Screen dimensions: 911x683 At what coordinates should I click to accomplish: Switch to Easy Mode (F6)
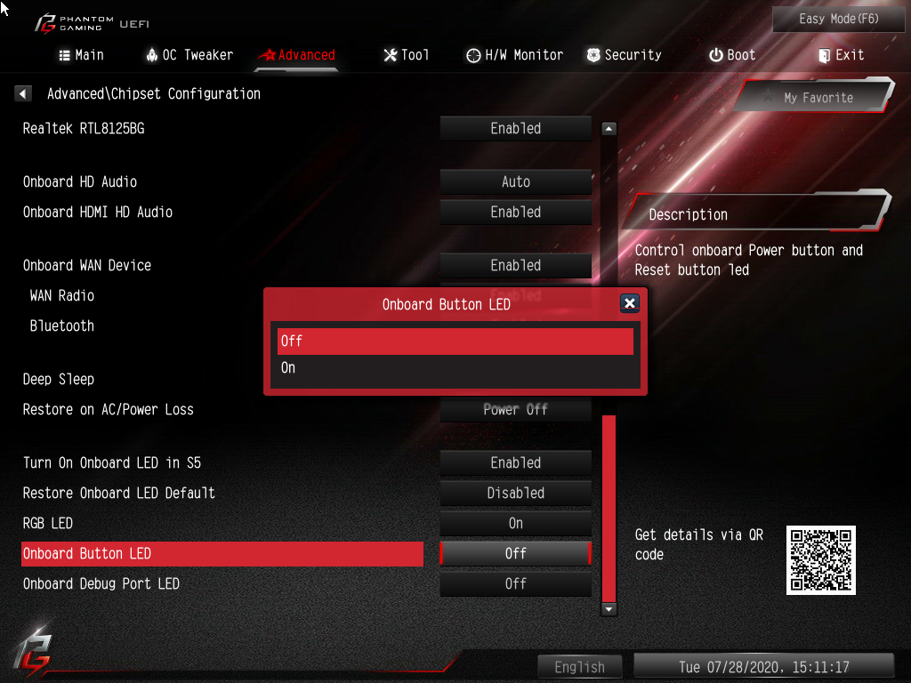point(838,20)
